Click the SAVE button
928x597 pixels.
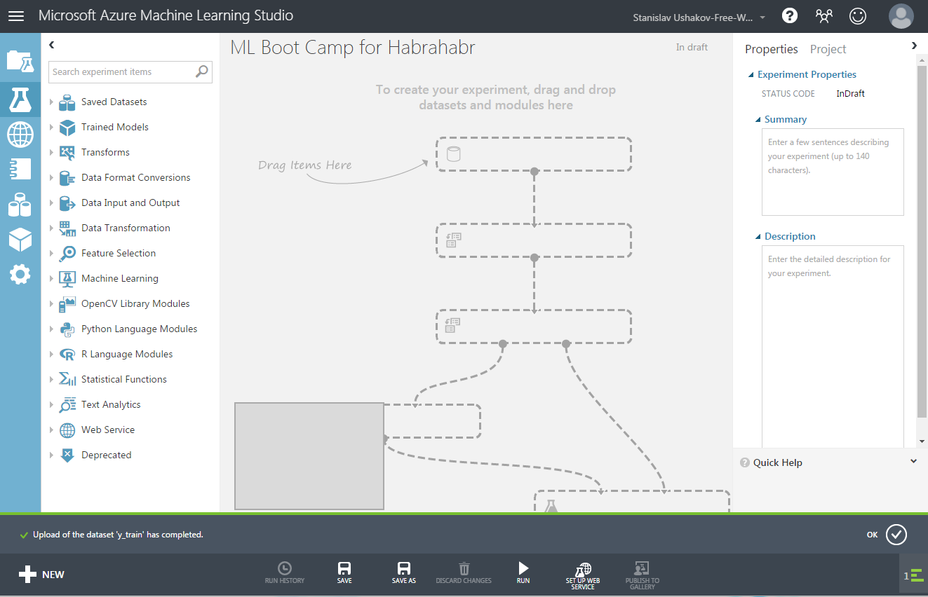[x=344, y=573]
